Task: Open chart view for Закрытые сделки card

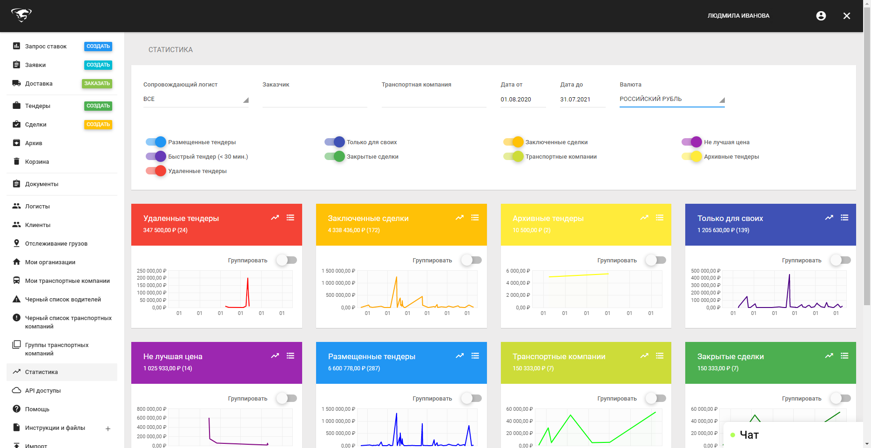Action: 829,355
